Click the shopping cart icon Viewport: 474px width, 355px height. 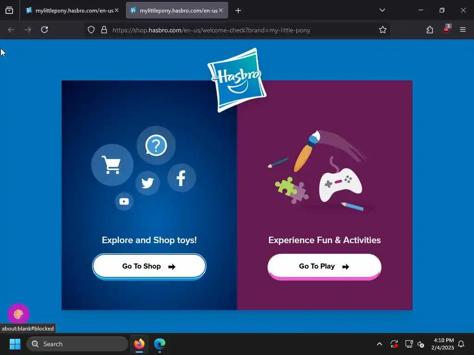[112, 165]
